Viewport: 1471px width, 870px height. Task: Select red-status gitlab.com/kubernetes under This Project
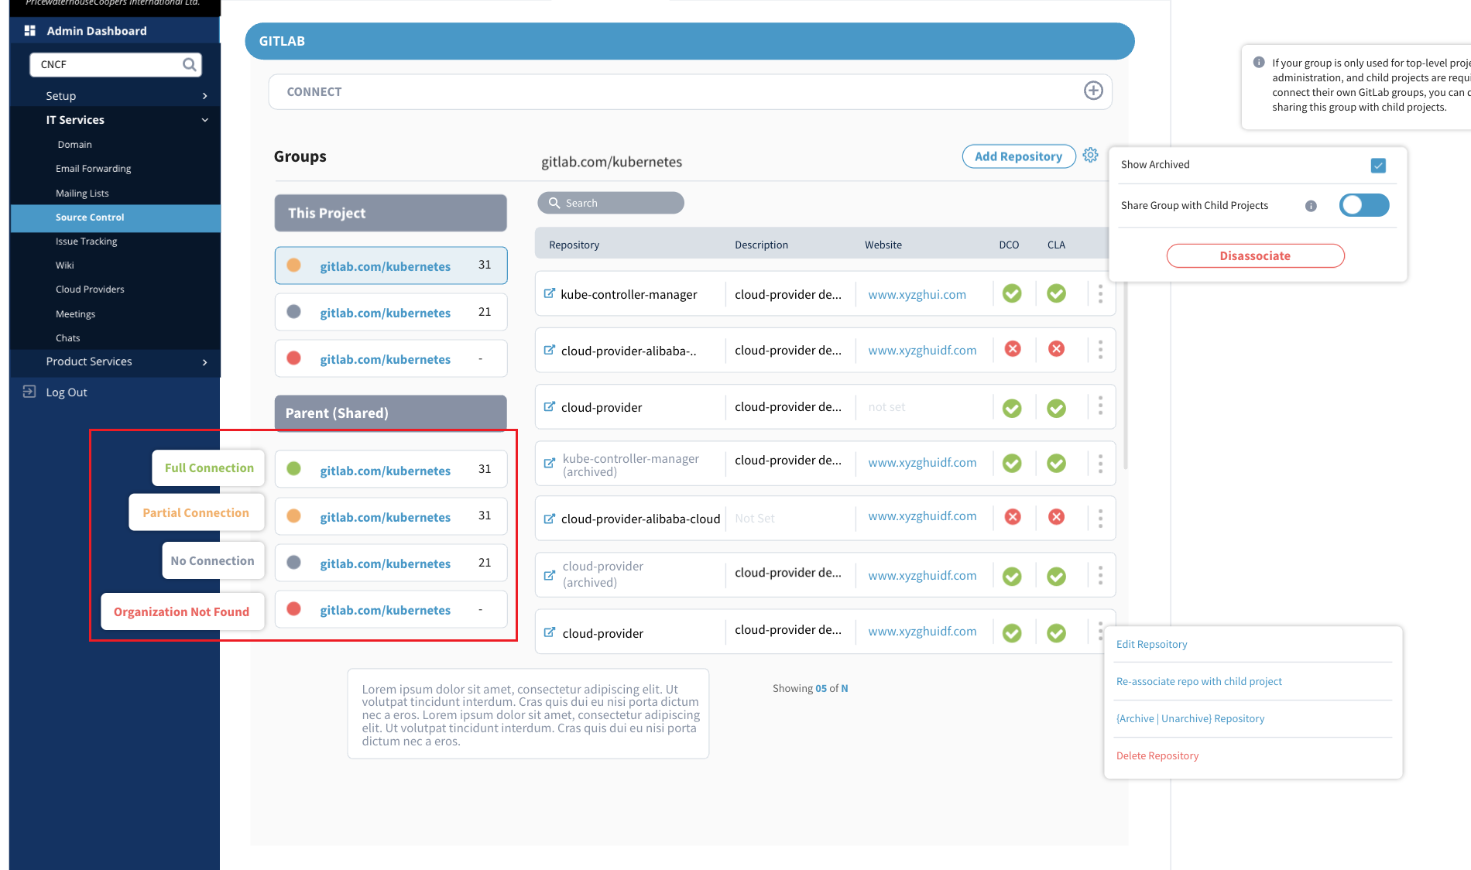click(x=391, y=358)
